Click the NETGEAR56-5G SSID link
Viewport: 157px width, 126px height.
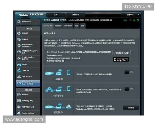106,20
